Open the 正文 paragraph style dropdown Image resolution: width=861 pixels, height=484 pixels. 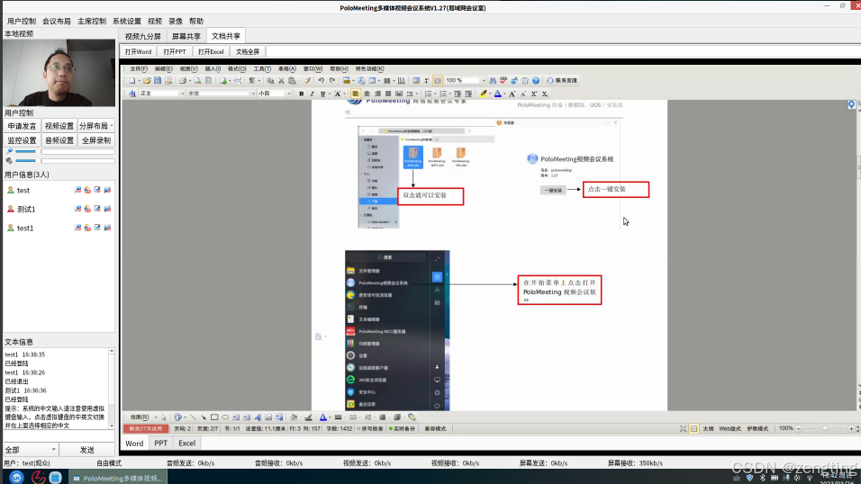(182, 94)
